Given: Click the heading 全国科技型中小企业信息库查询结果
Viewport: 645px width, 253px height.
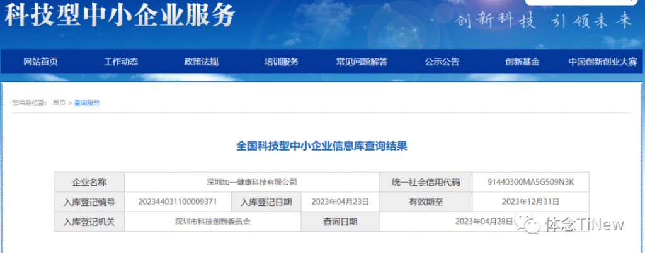Looking at the screenshot, I should [322, 146].
